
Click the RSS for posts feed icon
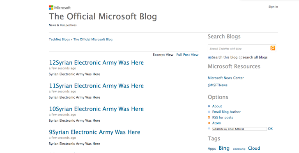tap(209, 117)
